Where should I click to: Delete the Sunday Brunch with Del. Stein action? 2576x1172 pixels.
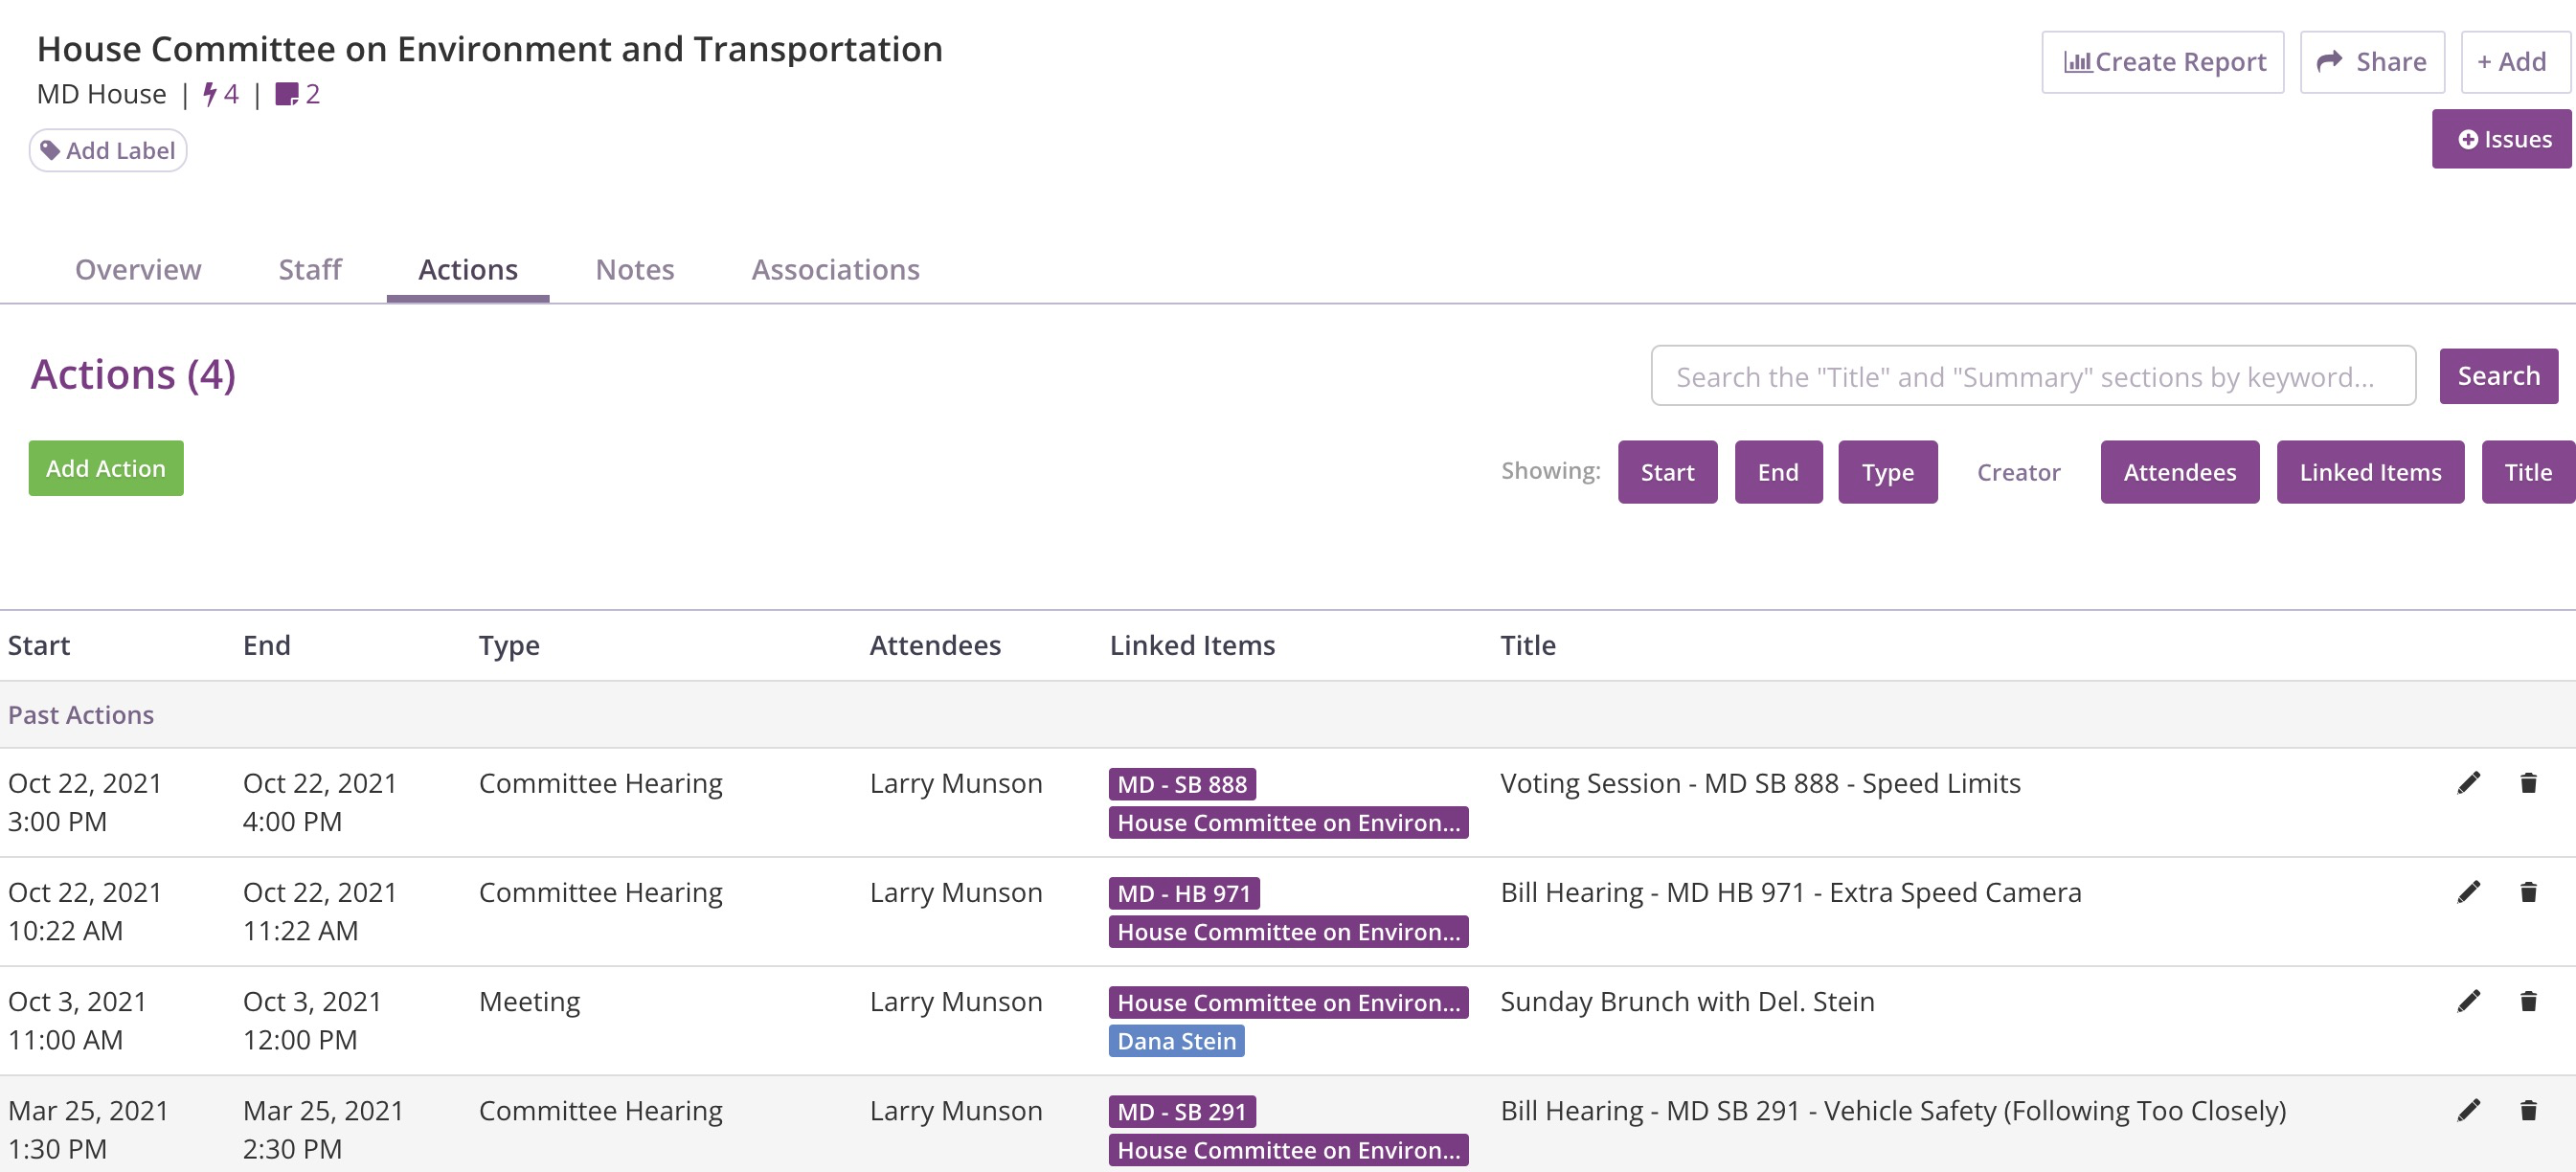tap(2528, 1001)
